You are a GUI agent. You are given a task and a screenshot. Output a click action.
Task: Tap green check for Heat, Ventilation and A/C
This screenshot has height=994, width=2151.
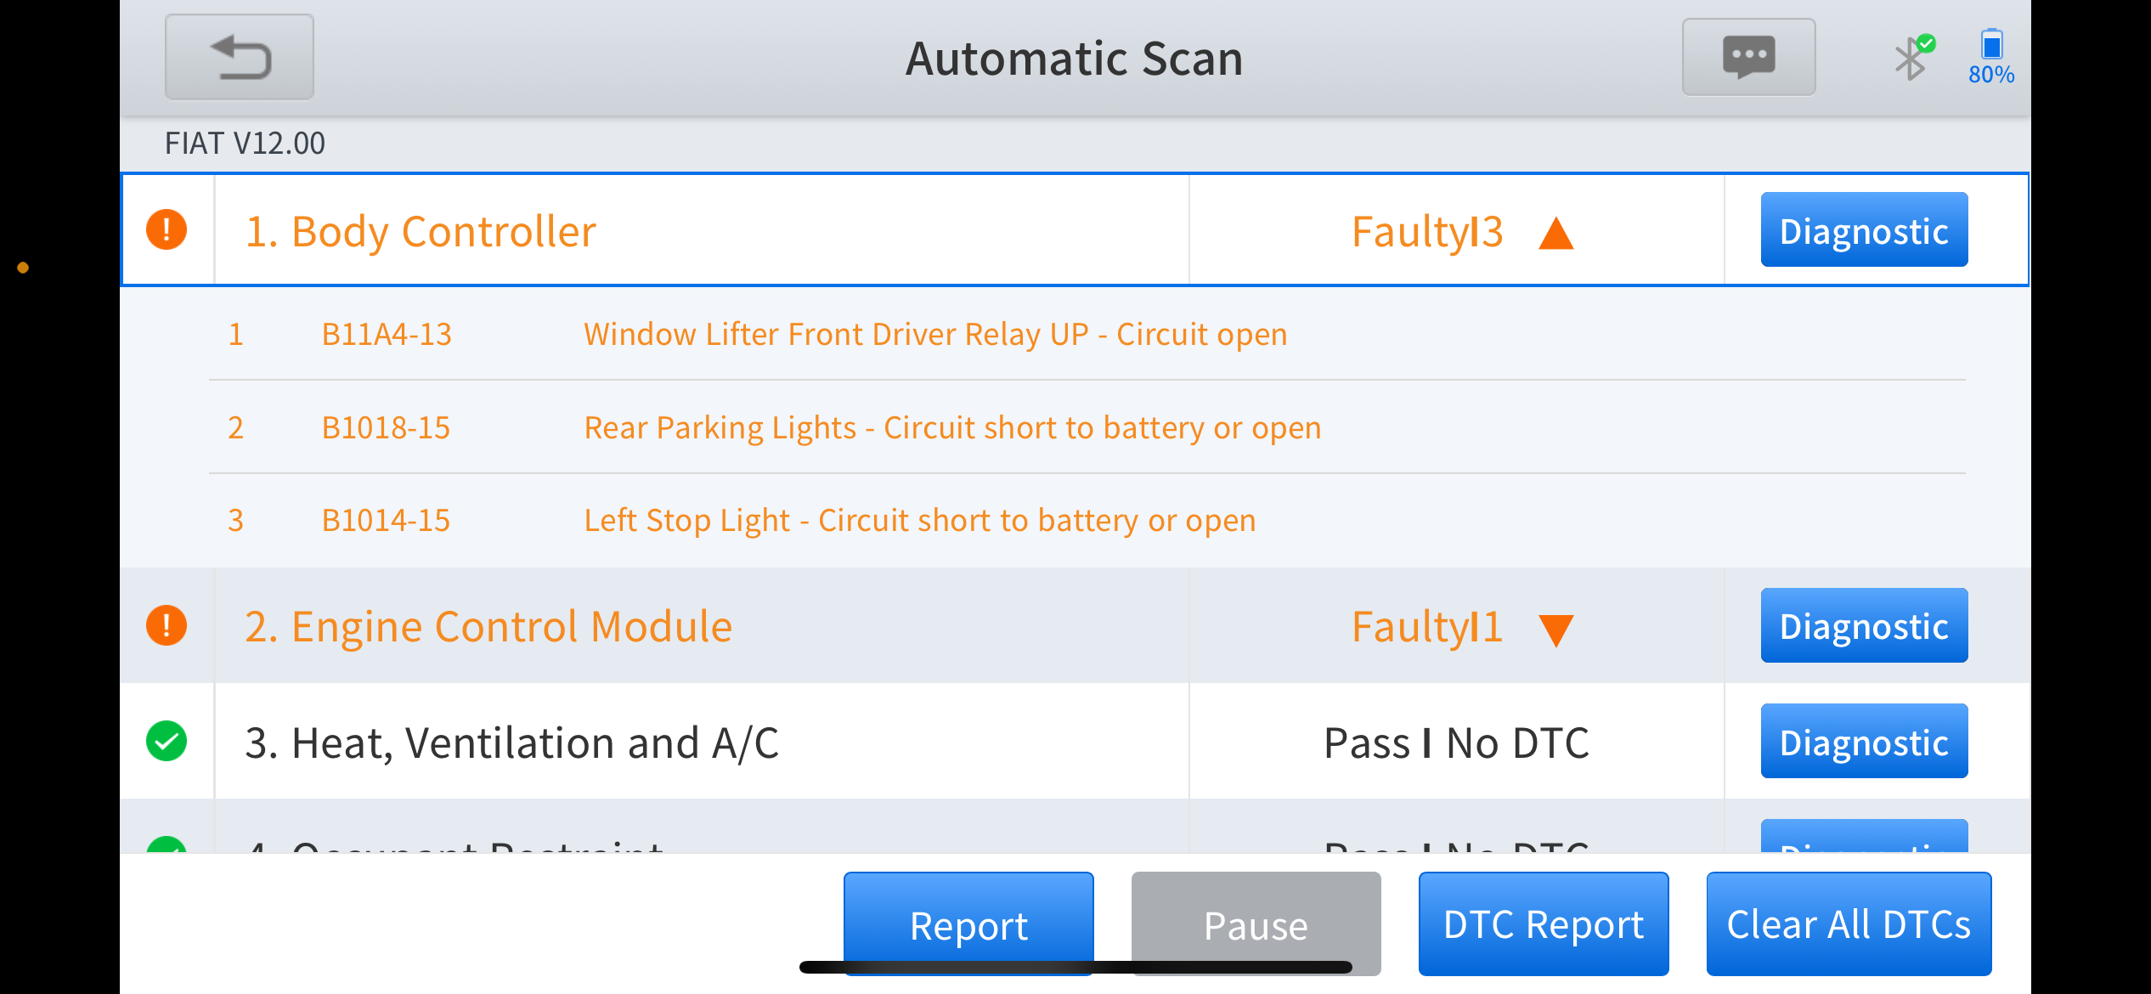tap(167, 741)
